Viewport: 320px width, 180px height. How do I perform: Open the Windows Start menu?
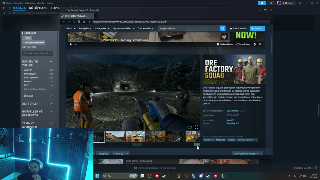click(97, 176)
